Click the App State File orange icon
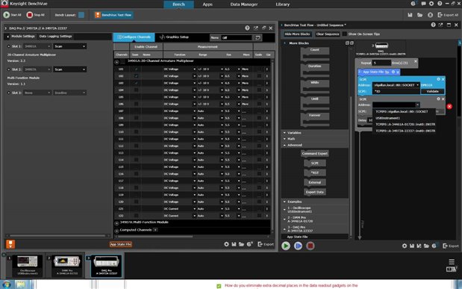The width and height of the screenshot is (462, 289). (10, 244)
